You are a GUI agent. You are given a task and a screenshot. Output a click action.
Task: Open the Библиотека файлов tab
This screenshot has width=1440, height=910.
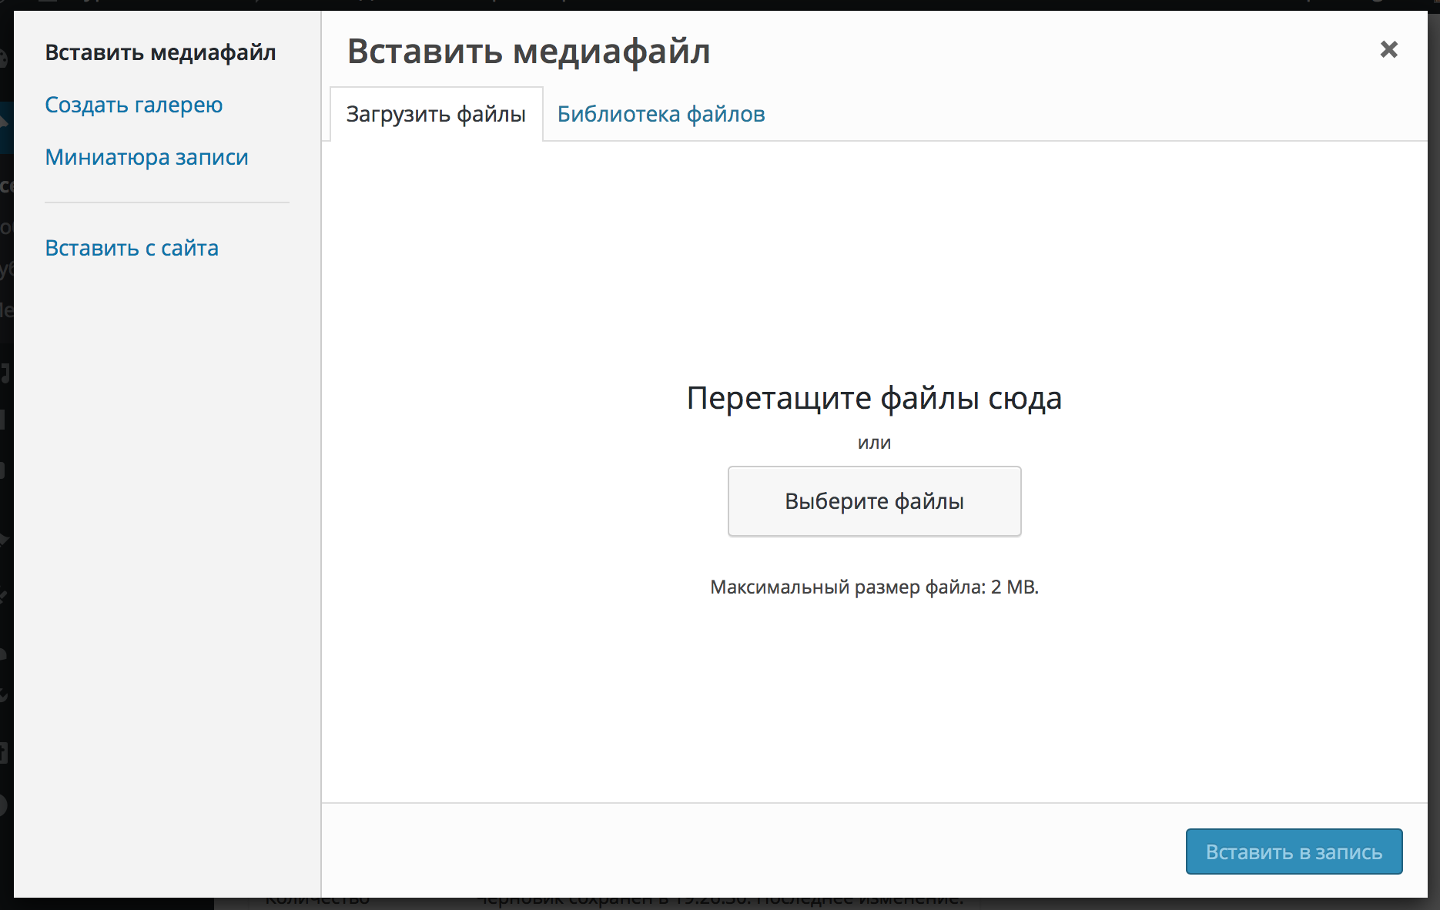pos(661,115)
